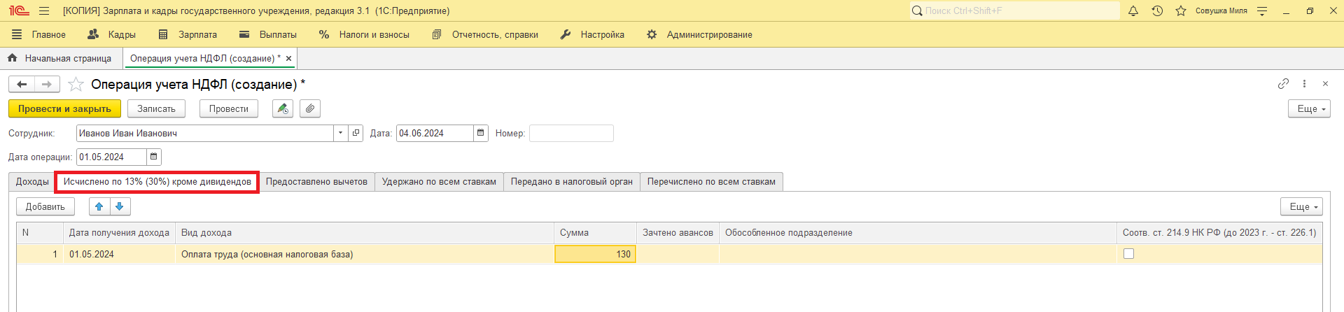Click Обособленное подразделение column header
The width and height of the screenshot is (1344, 312).
click(918, 233)
